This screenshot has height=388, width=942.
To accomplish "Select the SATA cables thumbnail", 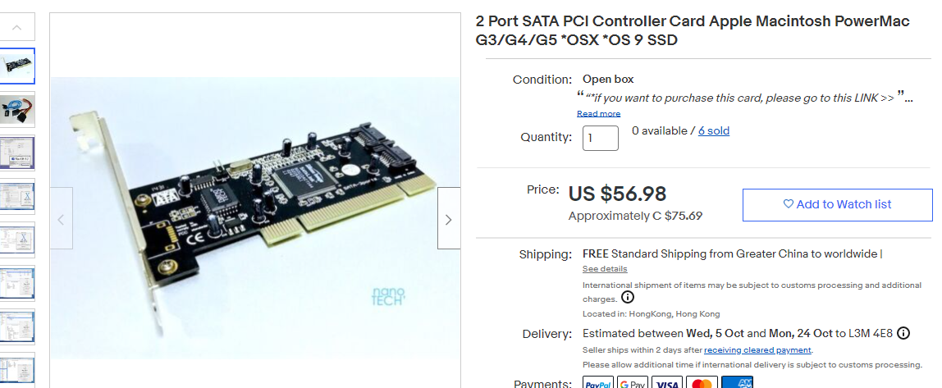I will pyautogui.click(x=16, y=109).
